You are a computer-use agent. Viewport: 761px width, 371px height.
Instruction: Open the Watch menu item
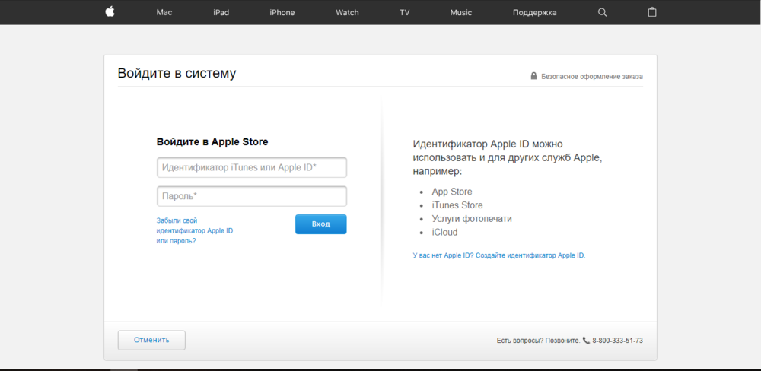pos(347,13)
